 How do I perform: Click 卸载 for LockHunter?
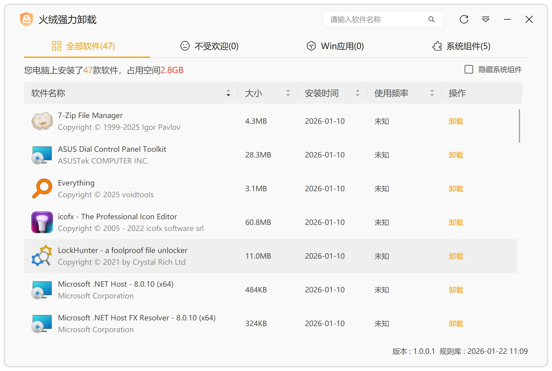tap(456, 256)
